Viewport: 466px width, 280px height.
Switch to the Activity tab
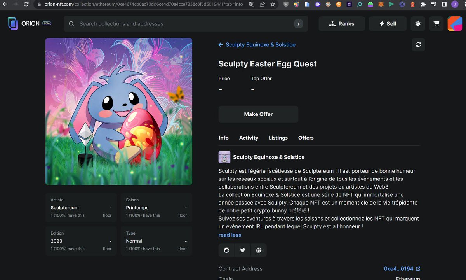249,138
